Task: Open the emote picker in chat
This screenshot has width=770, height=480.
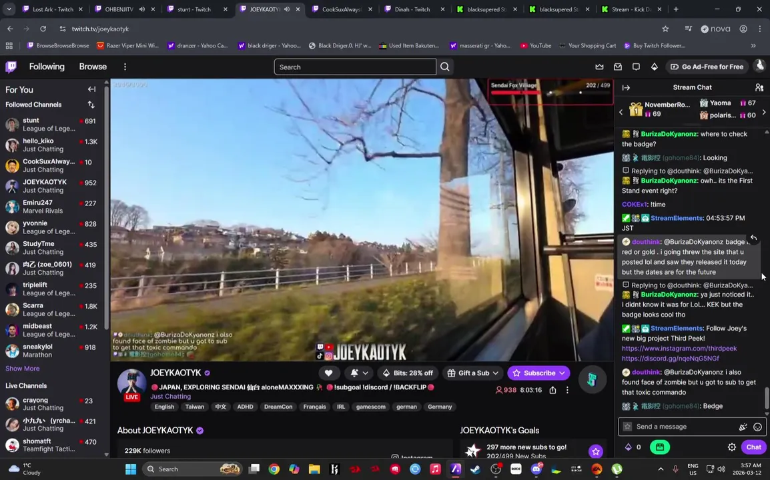Action: coord(758,427)
